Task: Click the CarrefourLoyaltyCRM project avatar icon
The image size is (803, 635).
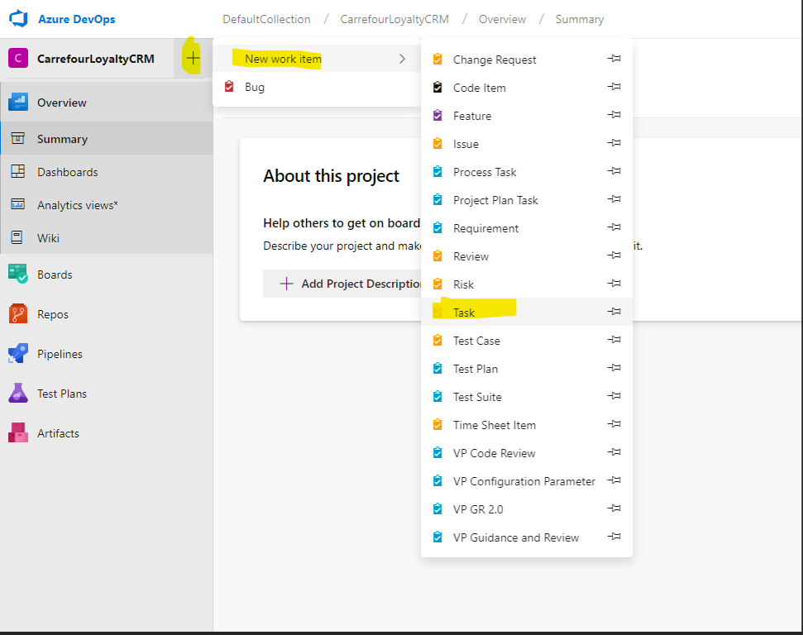Action: (x=18, y=59)
